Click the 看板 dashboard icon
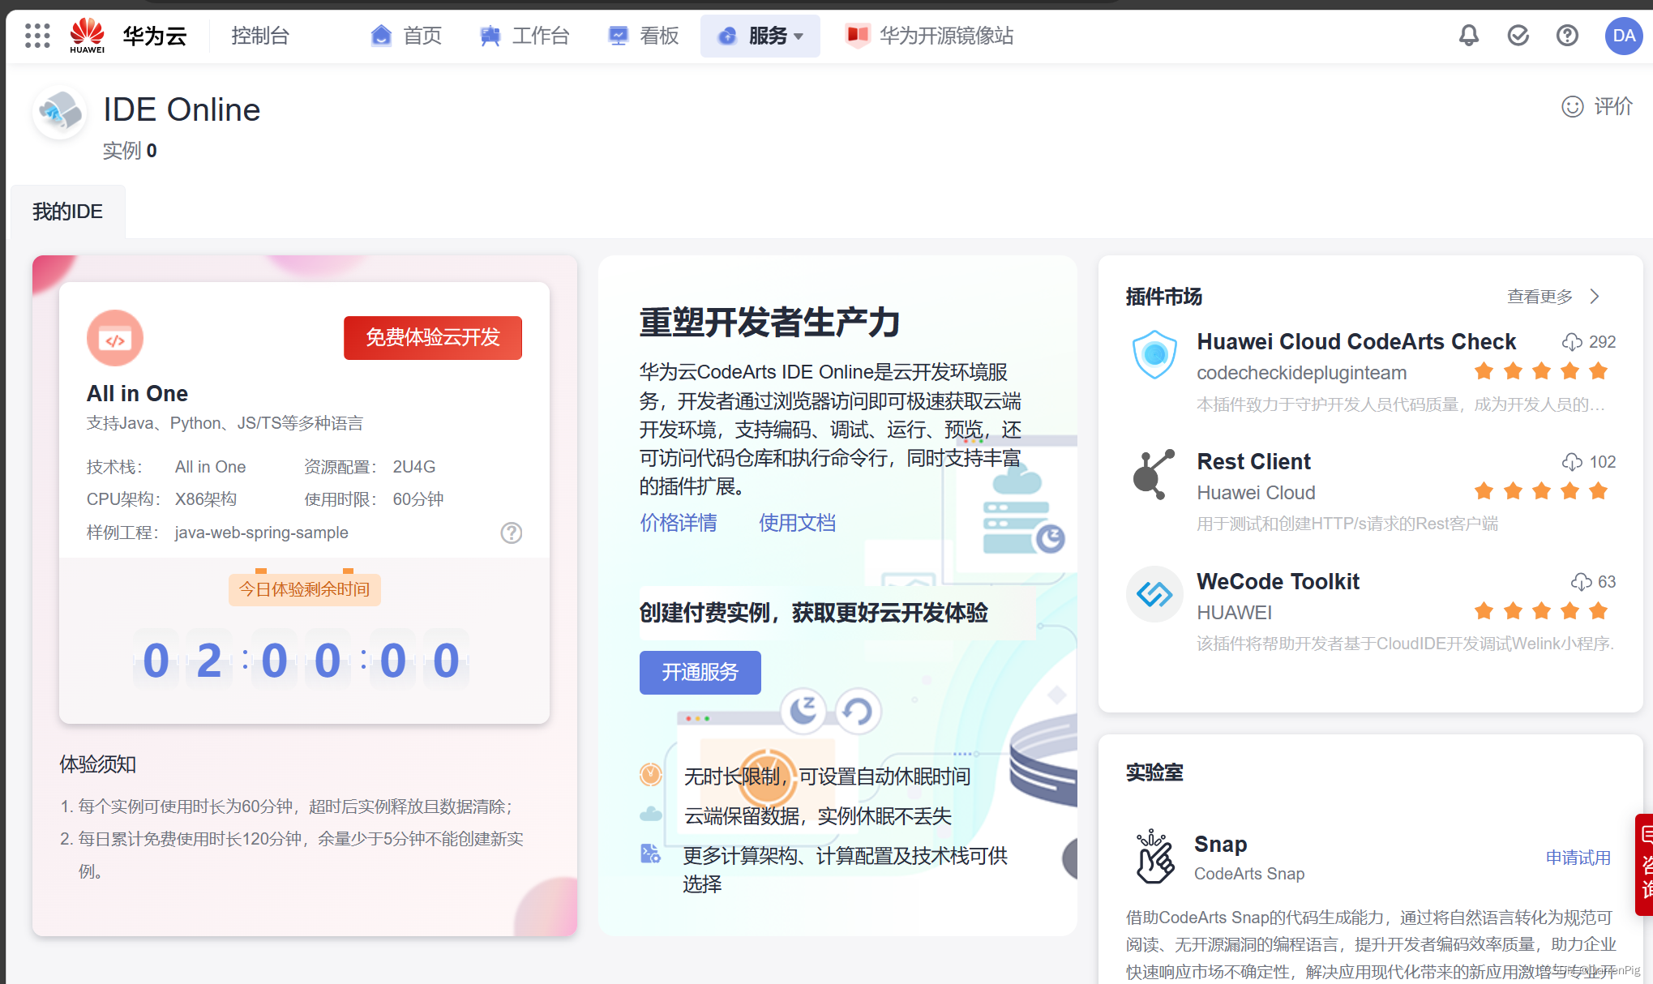Viewport: 1653px width, 984px height. [x=618, y=36]
